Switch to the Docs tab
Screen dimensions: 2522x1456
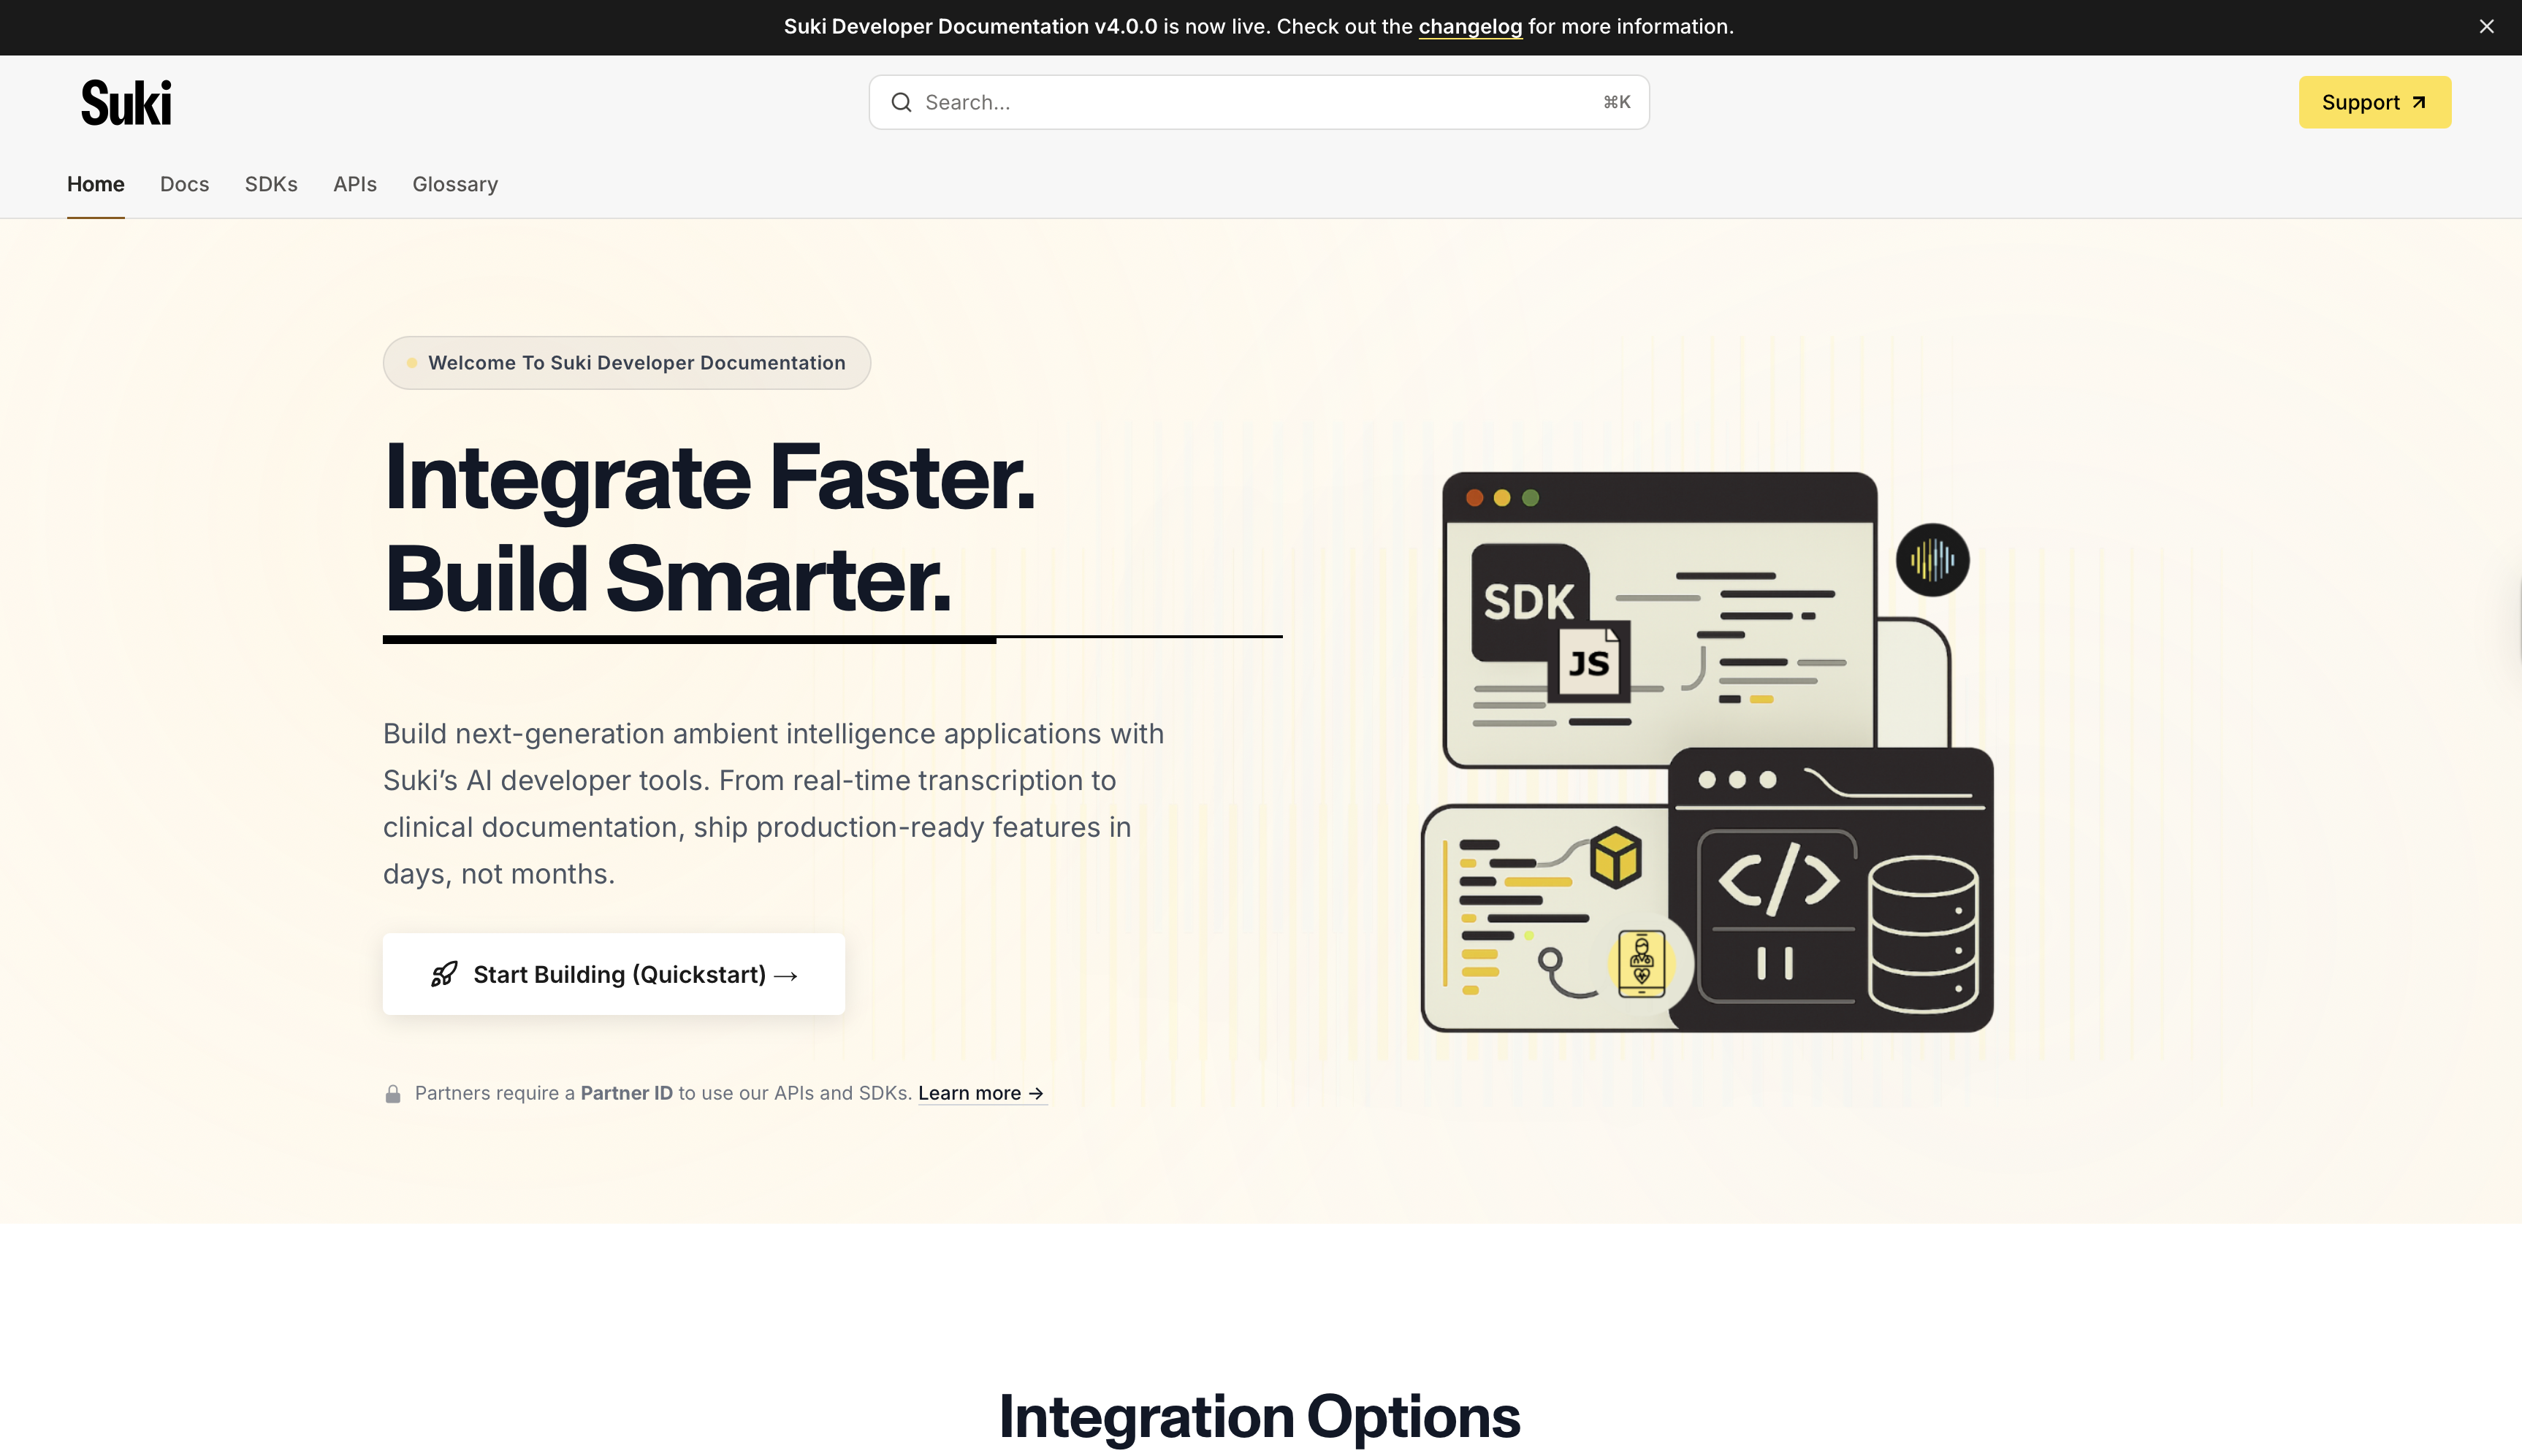(184, 184)
